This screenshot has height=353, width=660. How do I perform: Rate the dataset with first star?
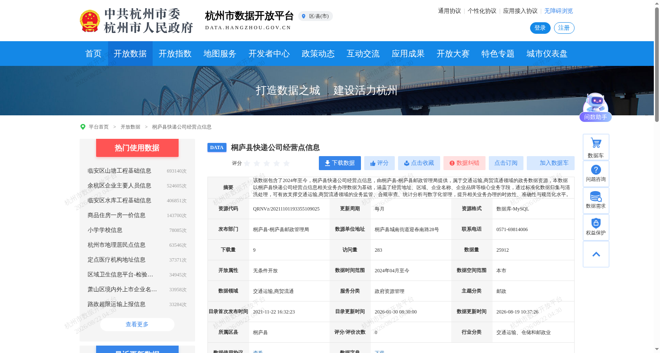point(247,164)
